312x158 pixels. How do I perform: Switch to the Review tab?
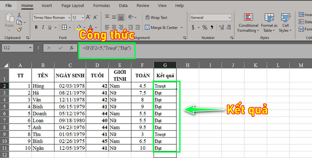coord(143,5)
